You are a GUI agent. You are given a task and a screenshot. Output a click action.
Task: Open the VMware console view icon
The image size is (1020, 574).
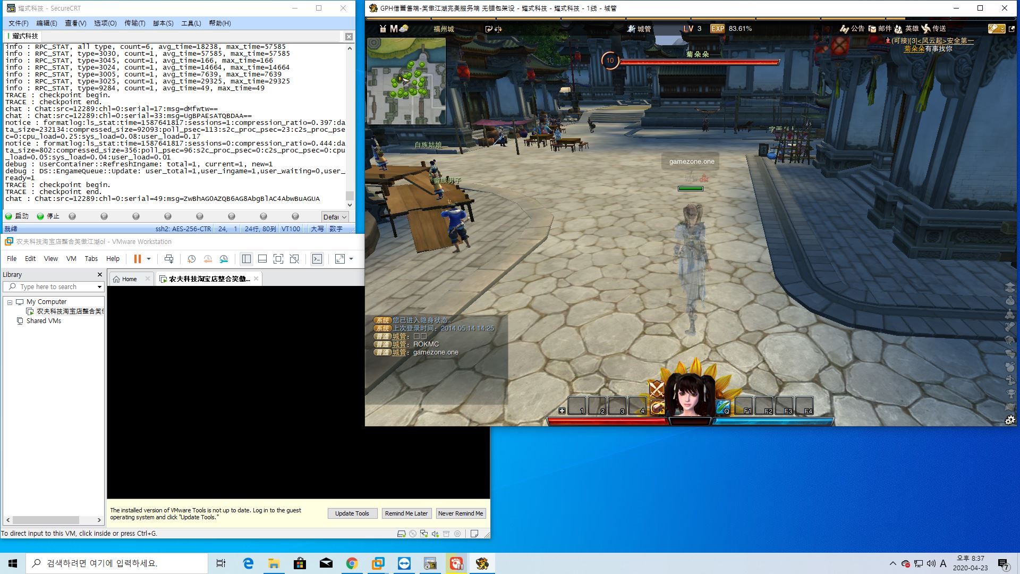[317, 259]
